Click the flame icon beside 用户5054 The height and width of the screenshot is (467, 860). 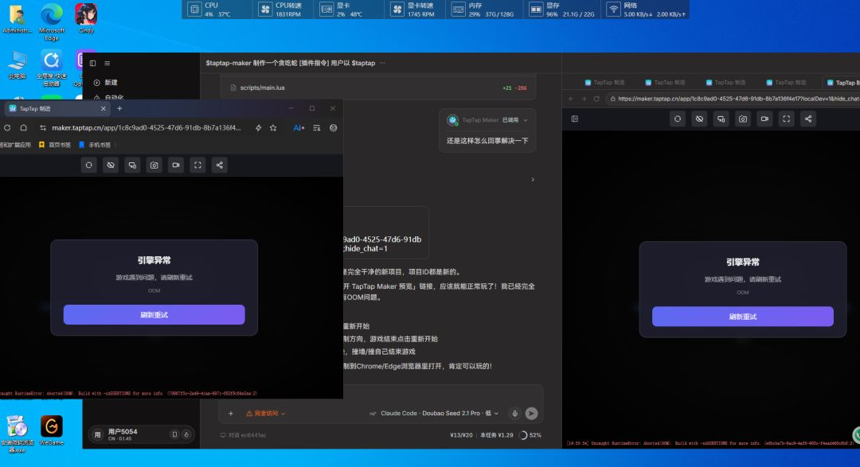click(x=186, y=434)
